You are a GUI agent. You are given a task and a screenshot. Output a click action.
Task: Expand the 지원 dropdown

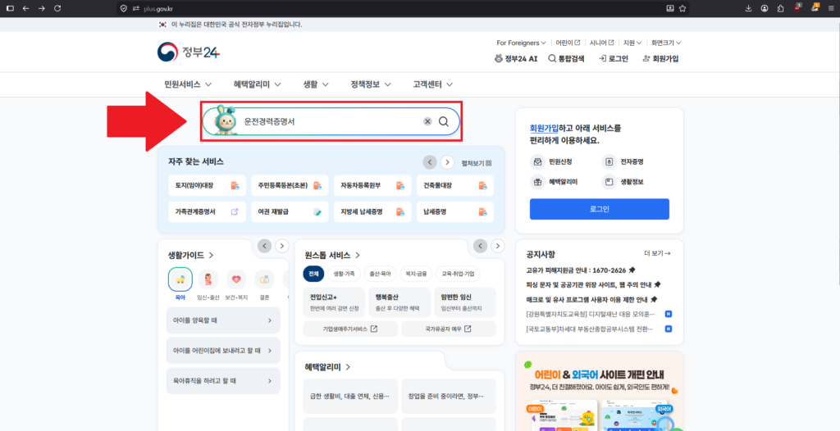(x=632, y=43)
